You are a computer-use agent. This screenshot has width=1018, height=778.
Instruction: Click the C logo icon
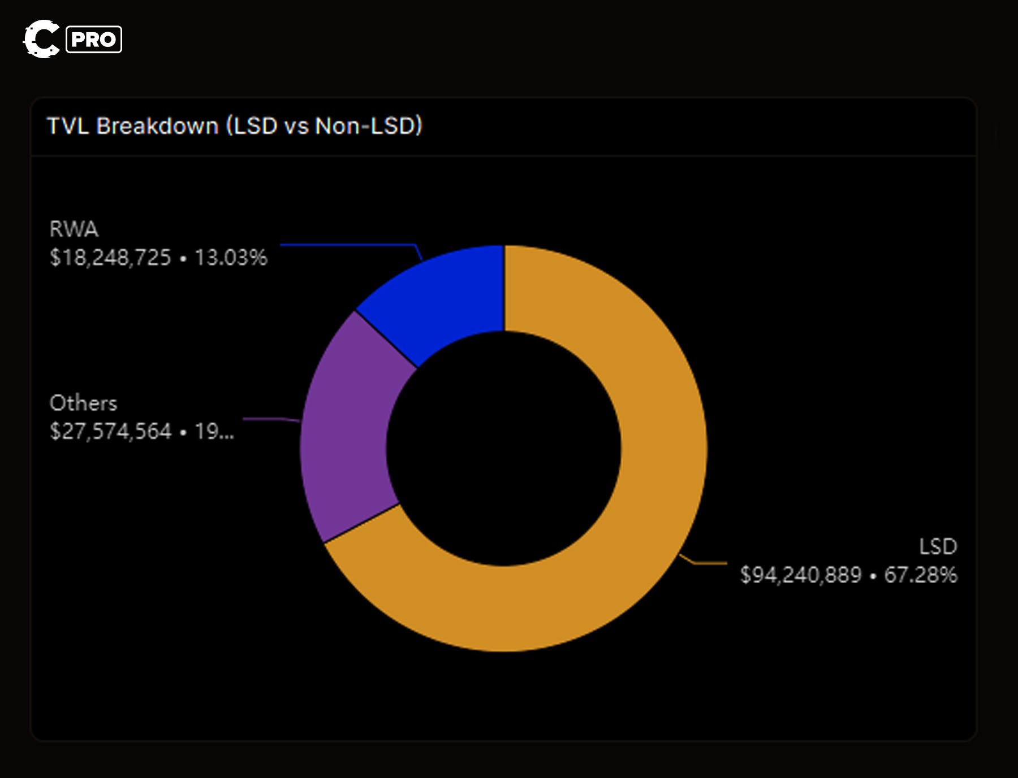point(41,40)
